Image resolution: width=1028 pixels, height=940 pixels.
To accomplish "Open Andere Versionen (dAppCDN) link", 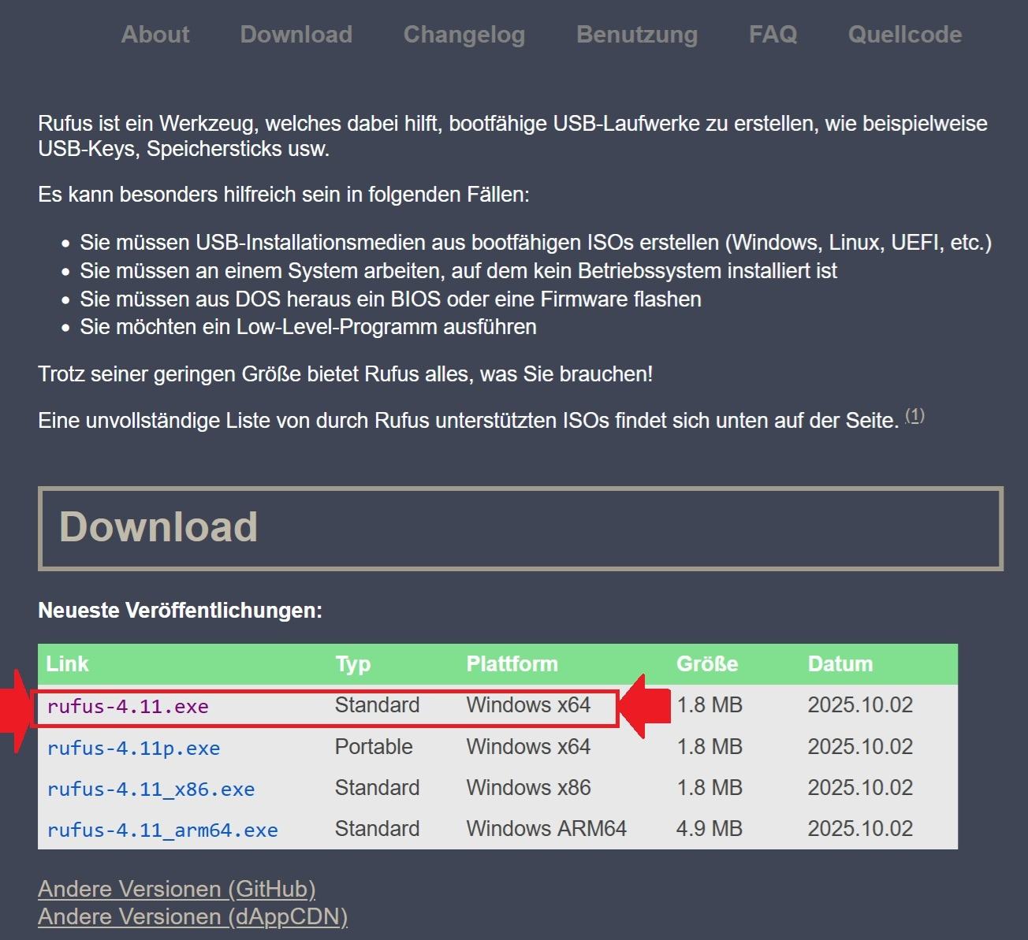I will [192, 916].
